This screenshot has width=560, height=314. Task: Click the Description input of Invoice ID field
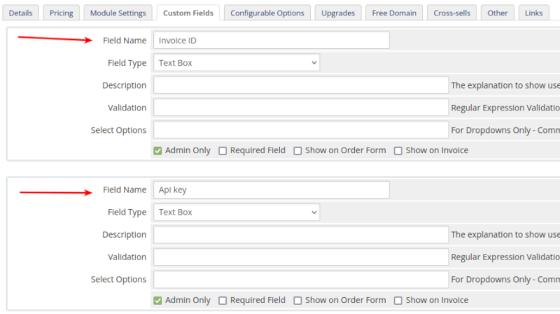point(300,85)
